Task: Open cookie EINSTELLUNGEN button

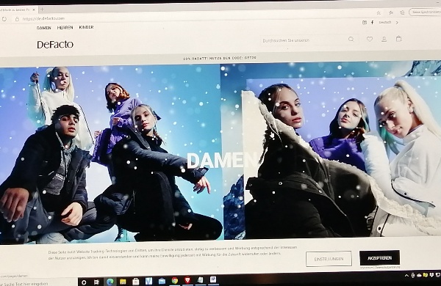Action: pyautogui.click(x=329, y=259)
